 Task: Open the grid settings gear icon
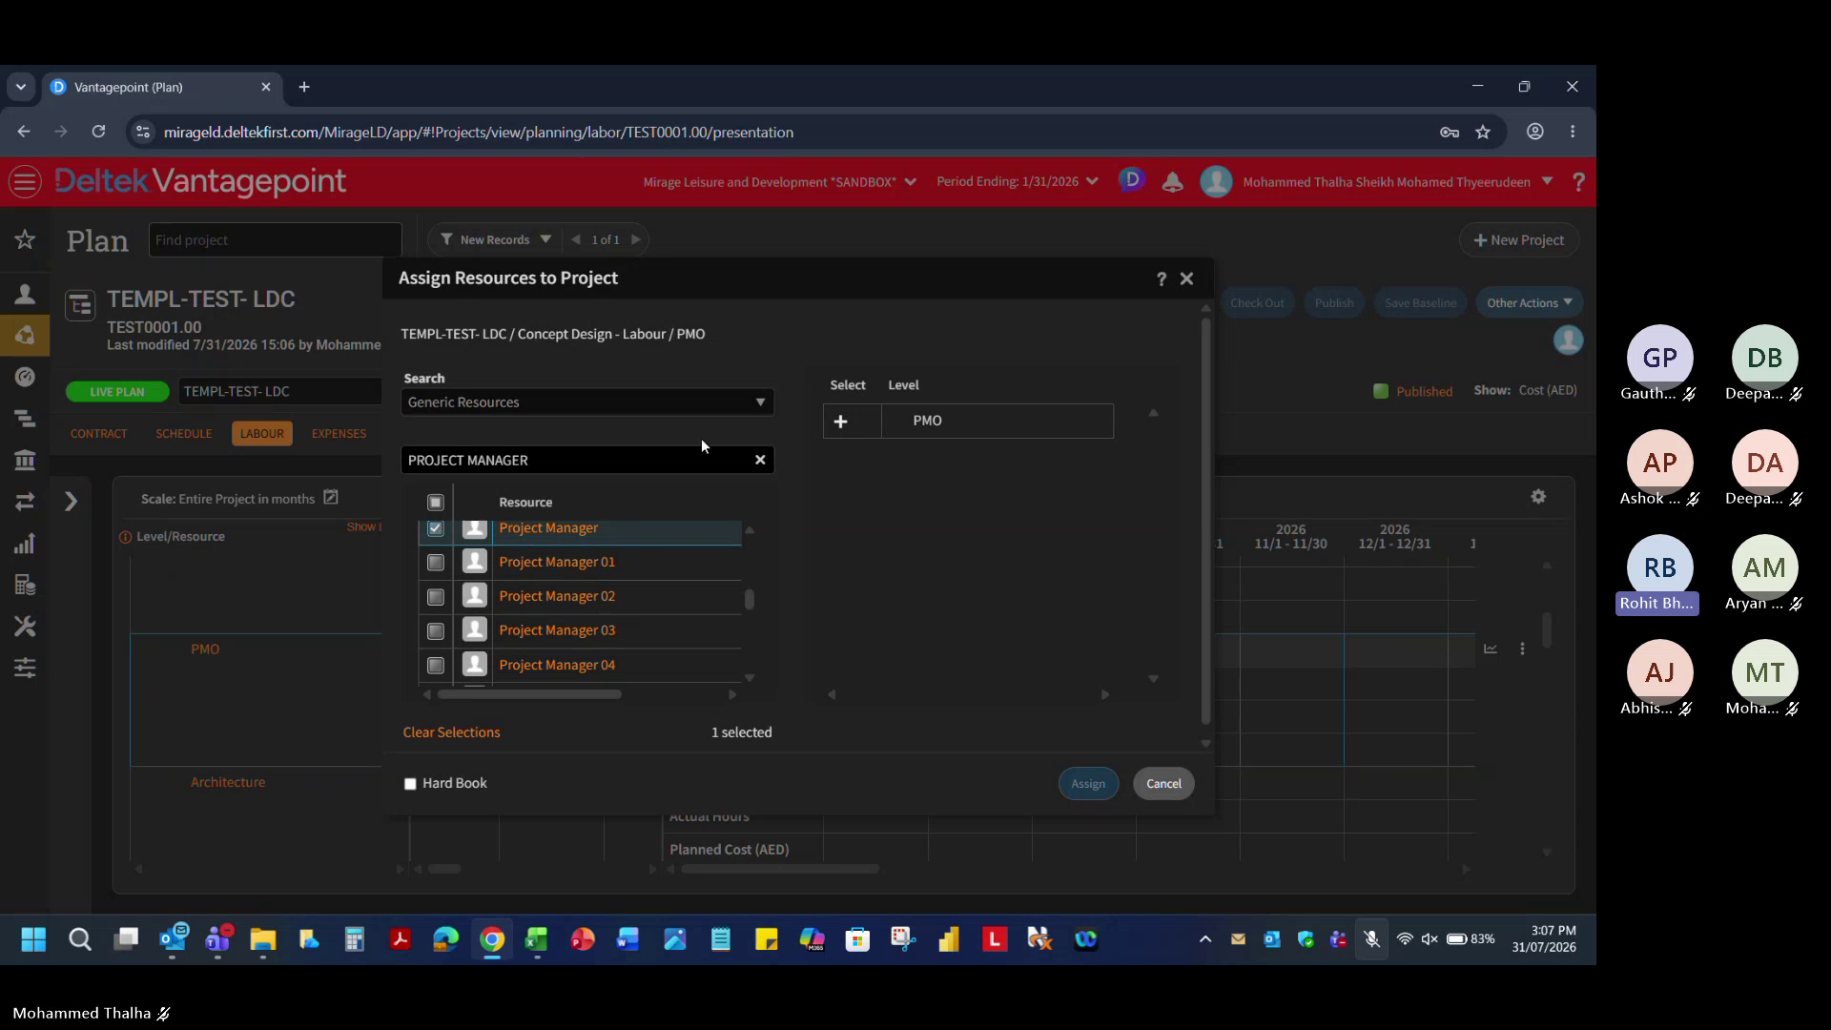(1538, 497)
